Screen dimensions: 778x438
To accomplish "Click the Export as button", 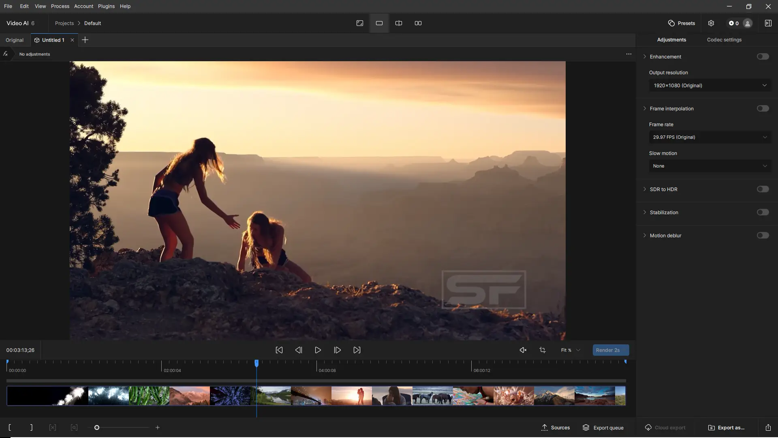I will (727, 427).
